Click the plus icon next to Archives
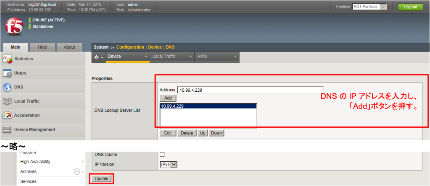This screenshot has height=186, width=430. click(77, 171)
